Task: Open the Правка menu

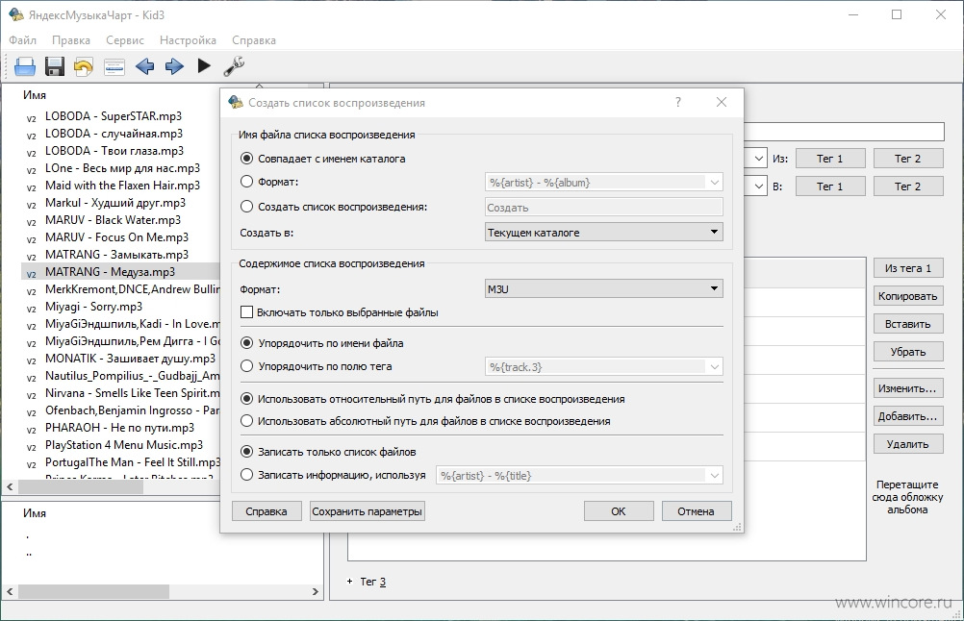Action: click(70, 40)
